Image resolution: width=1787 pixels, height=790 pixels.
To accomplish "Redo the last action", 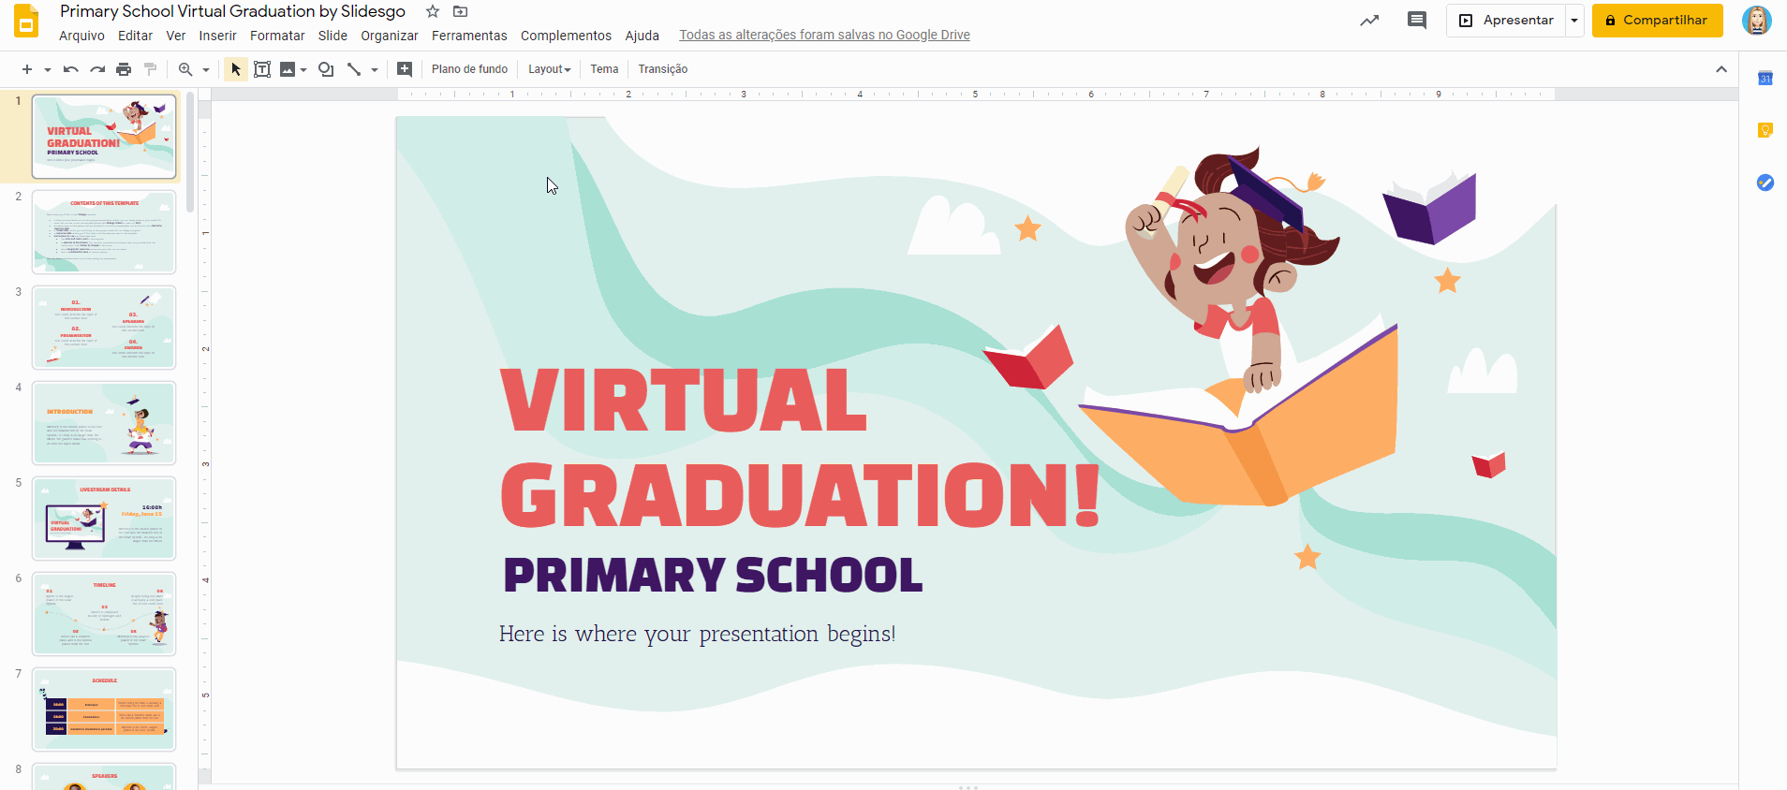I will point(97,69).
